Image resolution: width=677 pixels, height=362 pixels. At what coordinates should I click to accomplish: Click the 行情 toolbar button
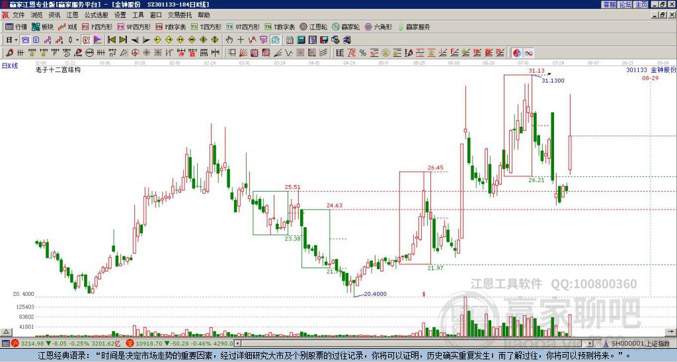tap(16, 26)
